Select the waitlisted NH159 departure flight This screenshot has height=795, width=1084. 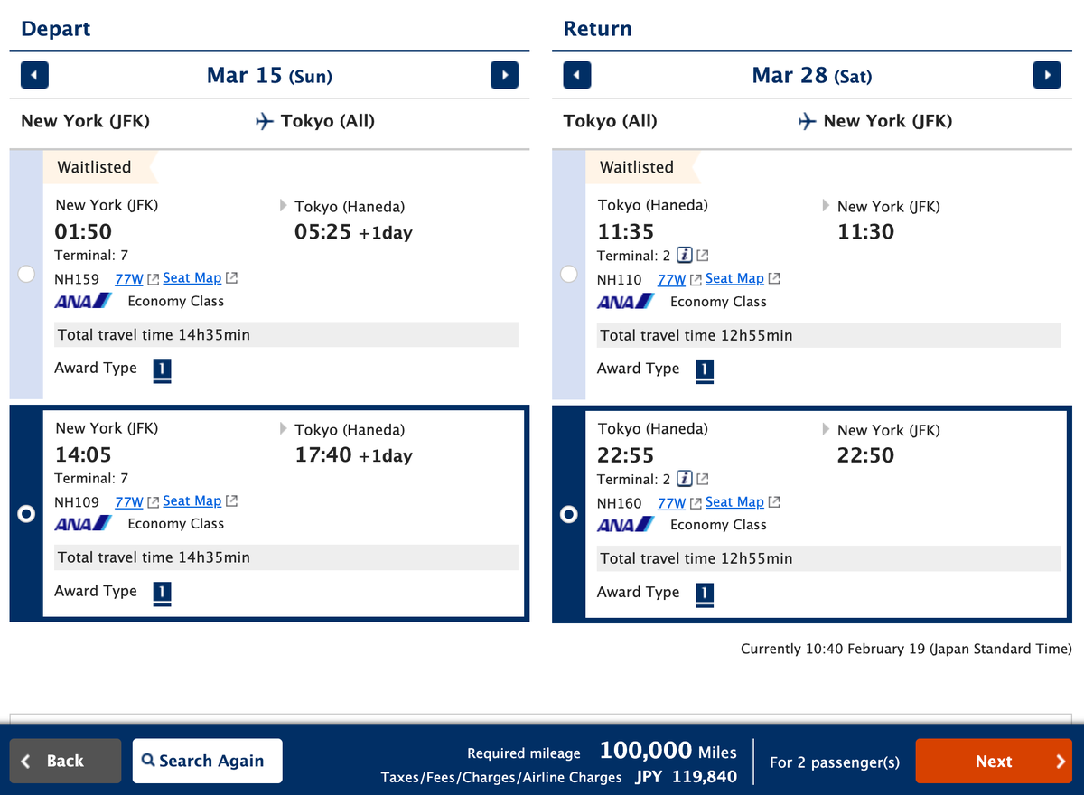tap(26, 273)
